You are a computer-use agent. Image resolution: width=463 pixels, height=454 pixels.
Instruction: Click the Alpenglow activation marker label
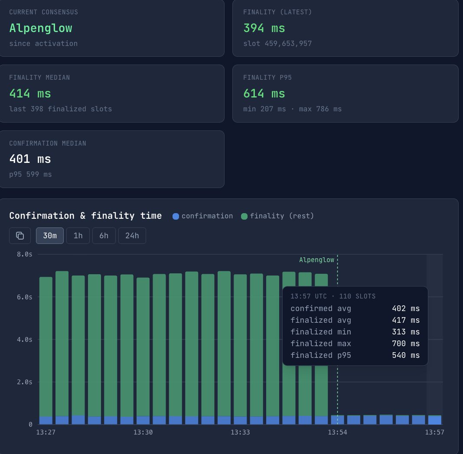316,260
